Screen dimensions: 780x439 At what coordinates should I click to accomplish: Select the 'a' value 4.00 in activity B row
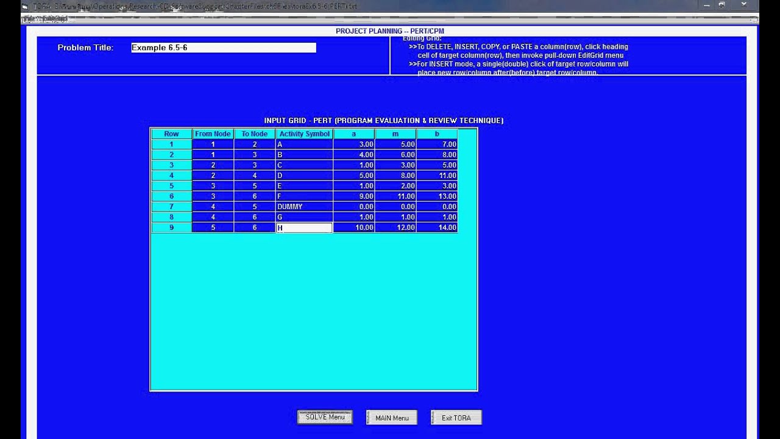354,155
